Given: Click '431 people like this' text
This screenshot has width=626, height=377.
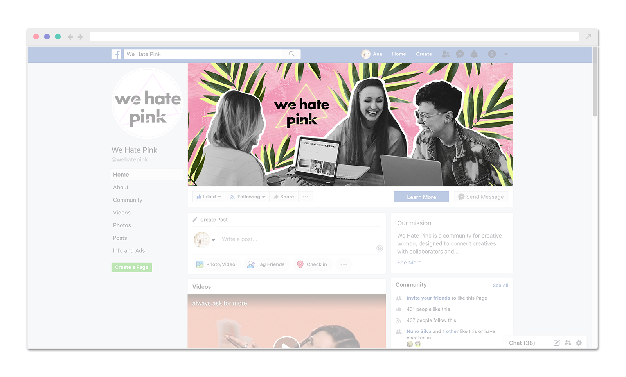Looking at the screenshot, I should 428,309.
